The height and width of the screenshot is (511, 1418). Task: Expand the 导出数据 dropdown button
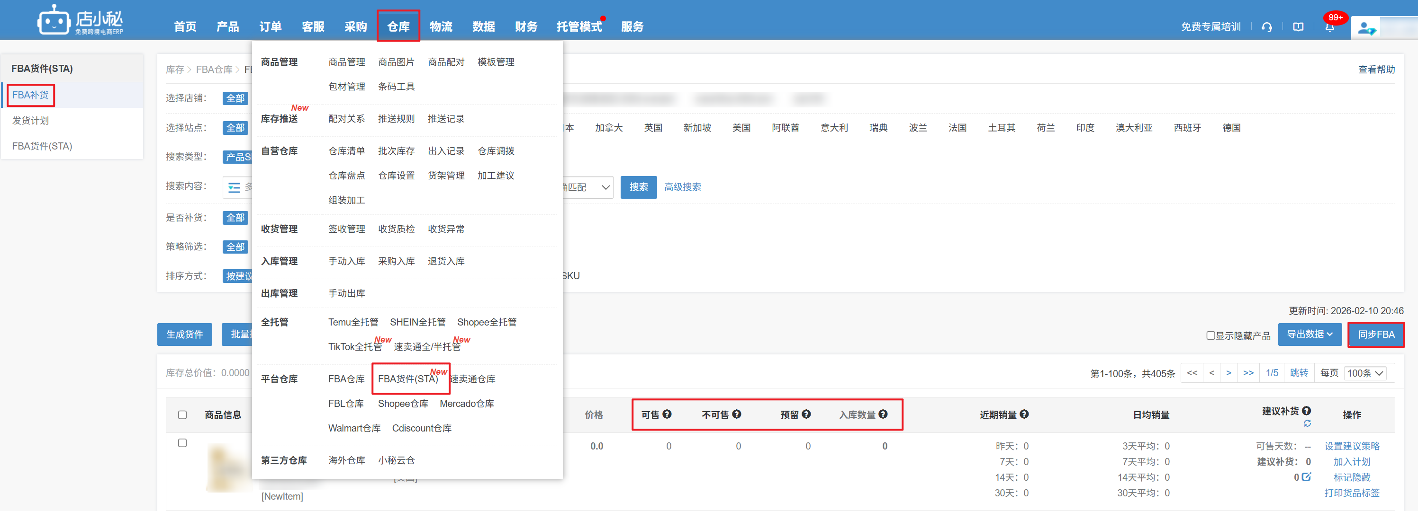click(x=1310, y=334)
